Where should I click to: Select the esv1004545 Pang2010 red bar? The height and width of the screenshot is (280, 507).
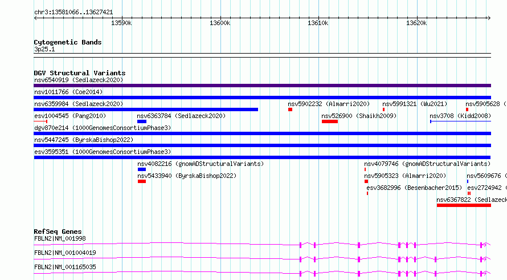(x=41, y=121)
